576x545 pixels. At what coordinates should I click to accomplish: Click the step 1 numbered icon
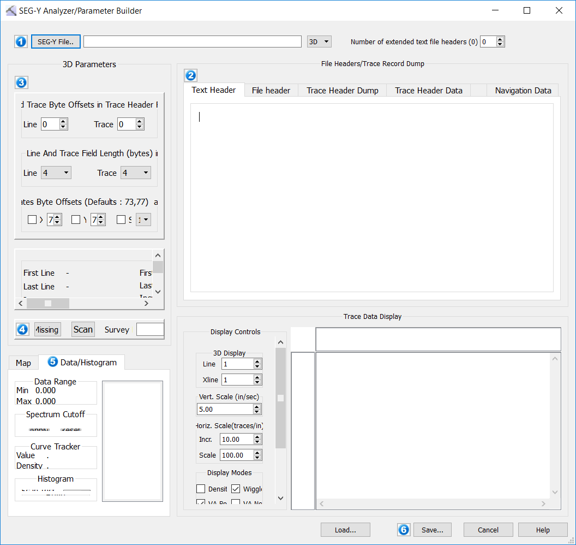[x=21, y=42]
